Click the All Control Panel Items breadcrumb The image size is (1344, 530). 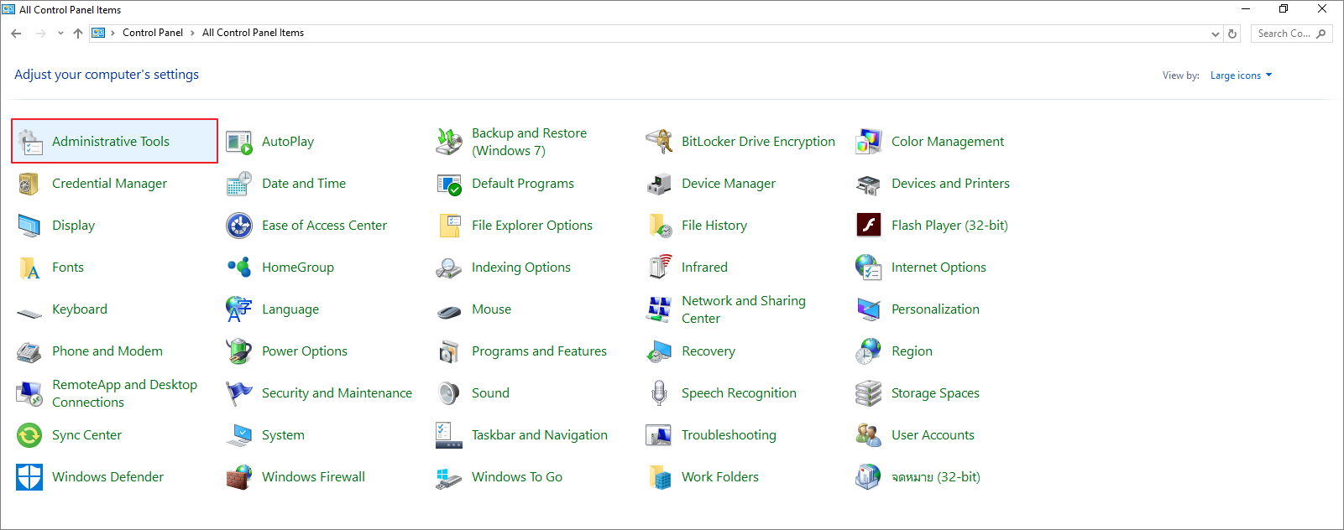(x=253, y=33)
